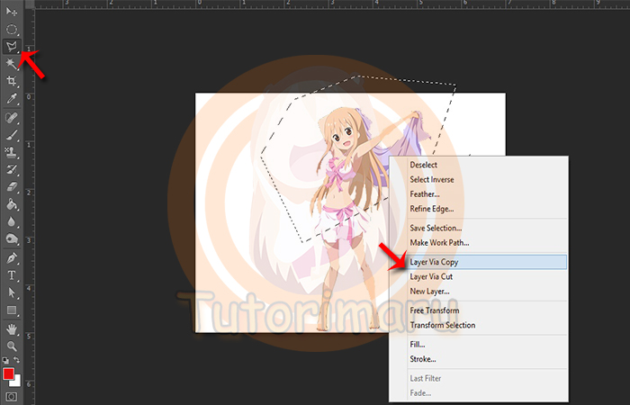Image resolution: width=630 pixels, height=405 pixels.
Task: Toggle Quick Mask mode
Action: 11,397
